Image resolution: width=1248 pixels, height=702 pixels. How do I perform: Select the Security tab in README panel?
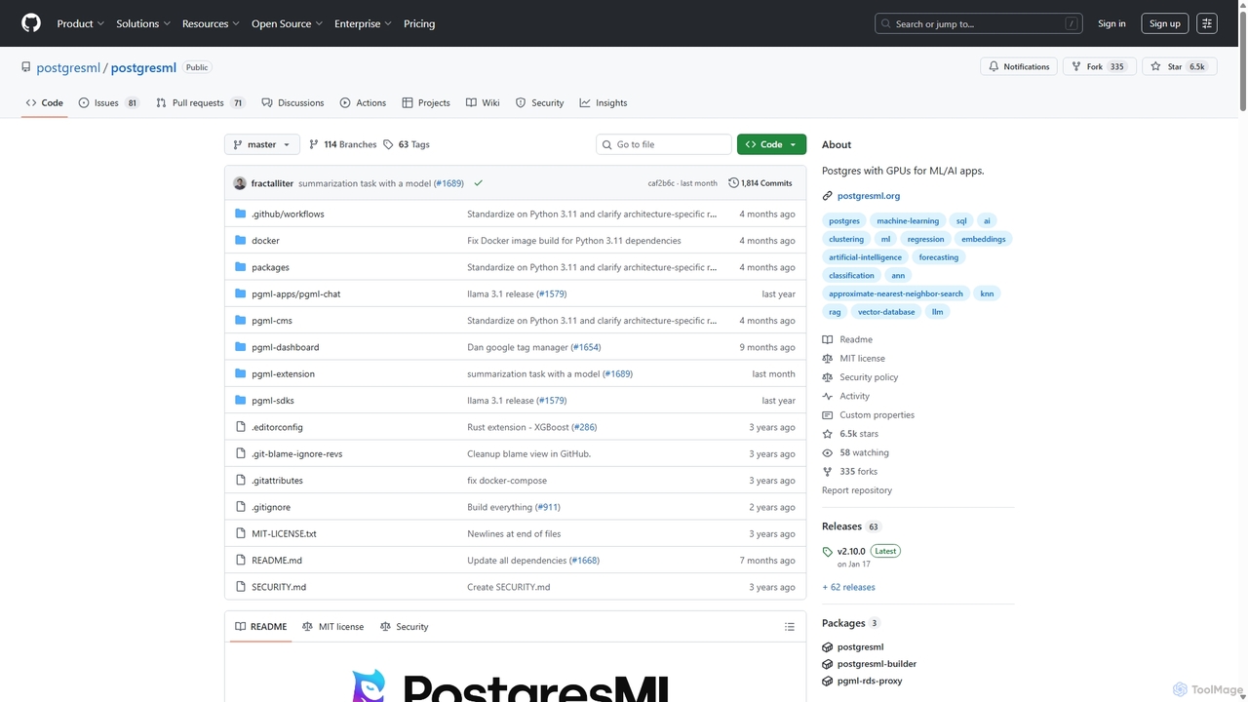[x=404, y=627]
